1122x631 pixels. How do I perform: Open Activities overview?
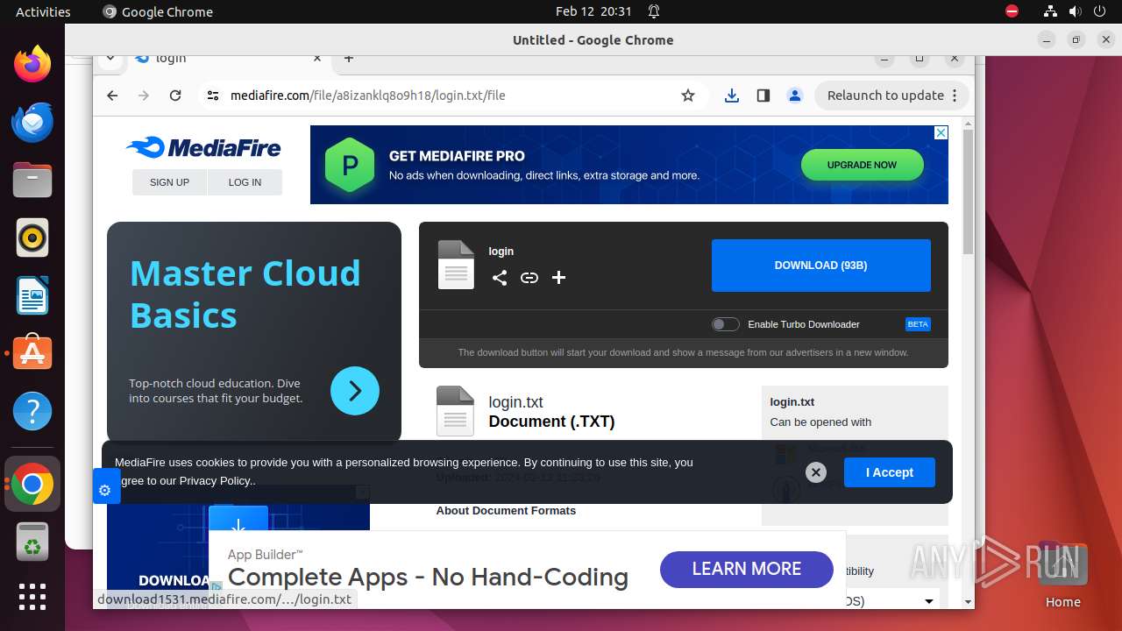click(x=43, y=11)
